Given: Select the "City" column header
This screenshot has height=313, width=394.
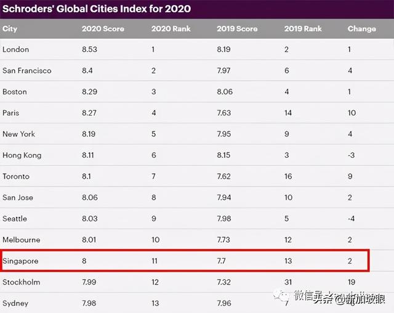Looking at the screenshot, I should point(10,29).
